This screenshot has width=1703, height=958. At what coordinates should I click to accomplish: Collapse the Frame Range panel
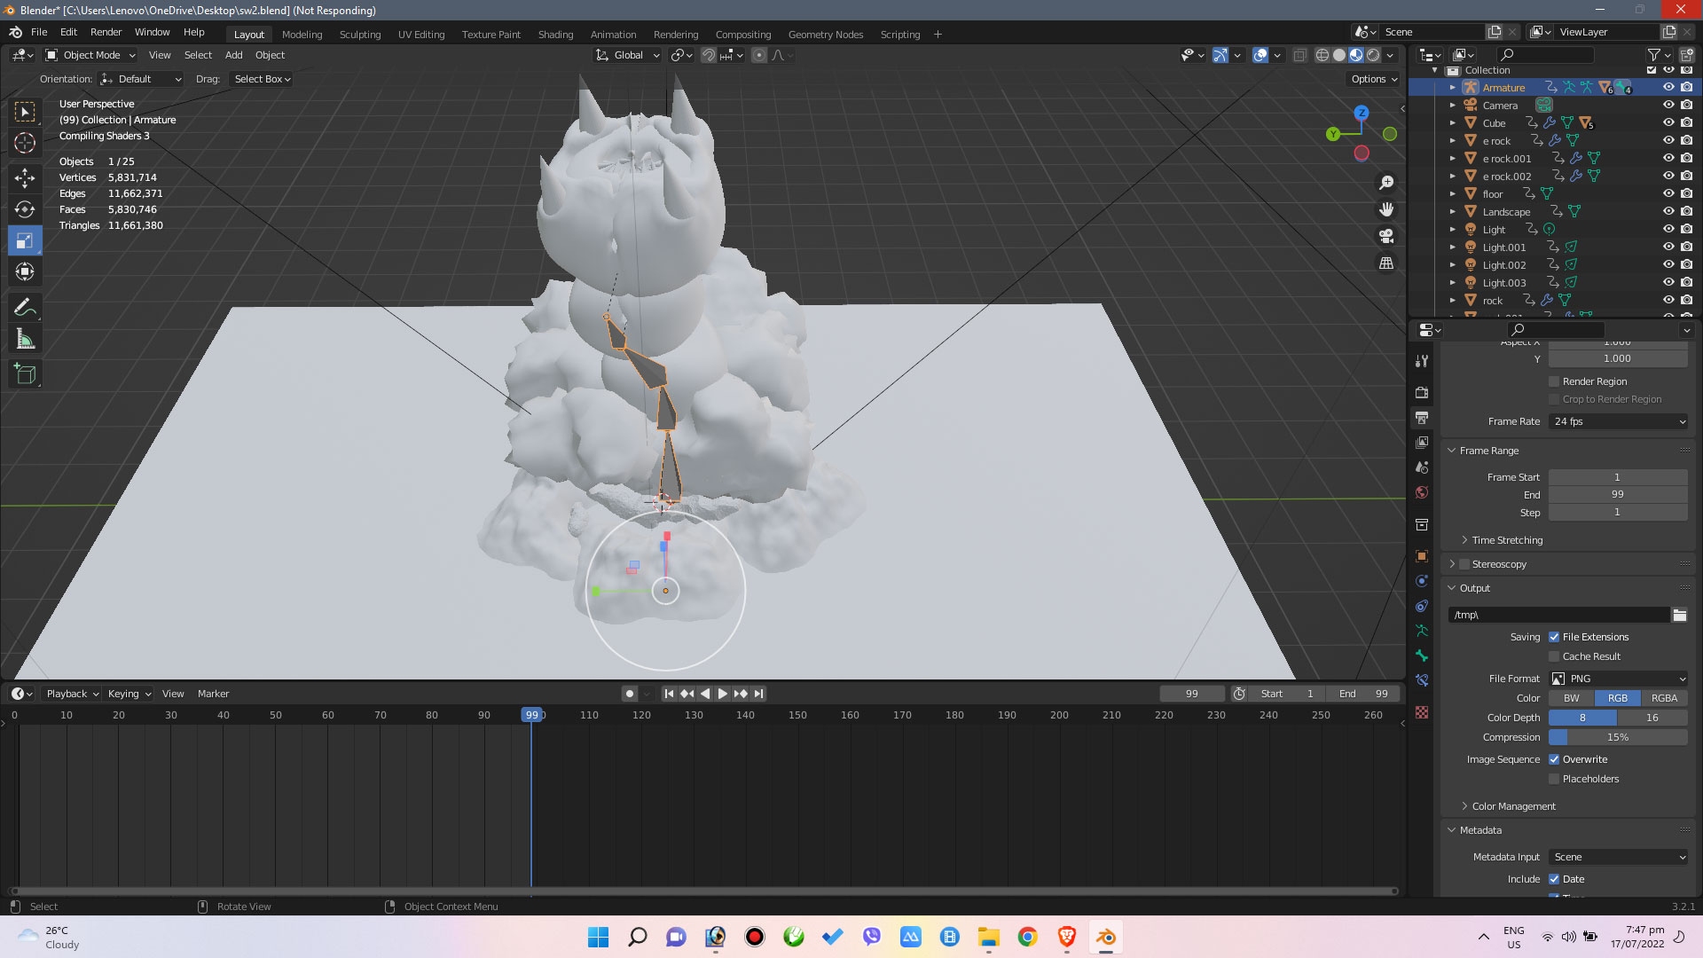[x=1452, y=451]
